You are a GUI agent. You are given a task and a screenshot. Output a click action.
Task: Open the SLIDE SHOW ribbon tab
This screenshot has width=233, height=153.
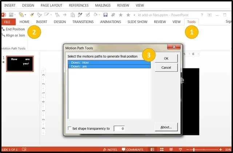(137, 22)
